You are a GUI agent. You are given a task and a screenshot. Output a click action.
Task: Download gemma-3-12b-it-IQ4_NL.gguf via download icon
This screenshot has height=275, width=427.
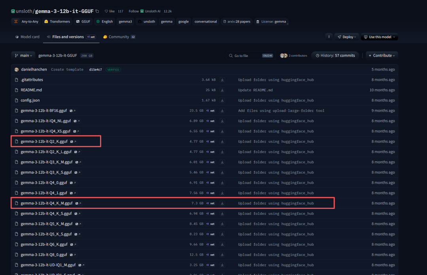click(x=222, y=121)
